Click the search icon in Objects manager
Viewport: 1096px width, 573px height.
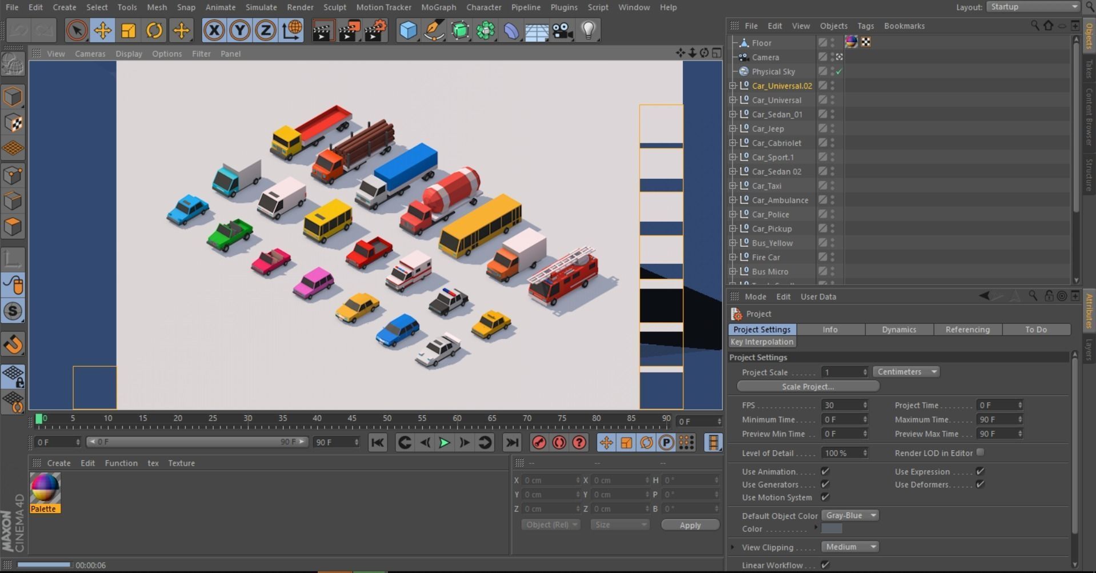pyautogui.click(x=1035, y=26)
